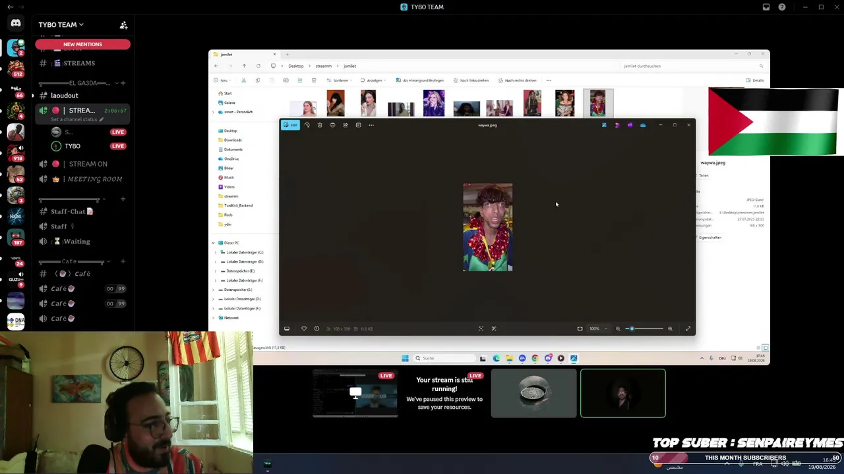Join the STREAM ON voice channel

click(x=82, y=164)
